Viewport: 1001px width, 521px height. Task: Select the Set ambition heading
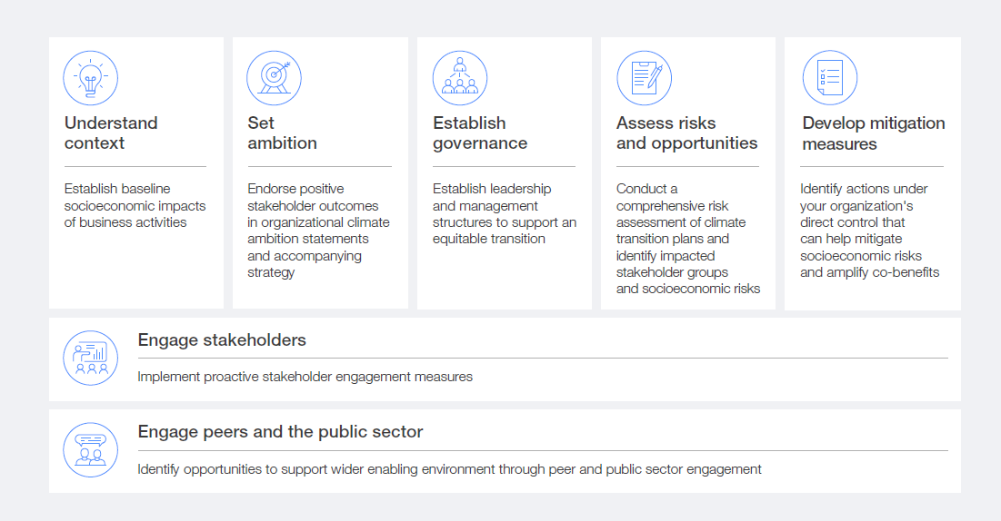(x=282, y=133)
